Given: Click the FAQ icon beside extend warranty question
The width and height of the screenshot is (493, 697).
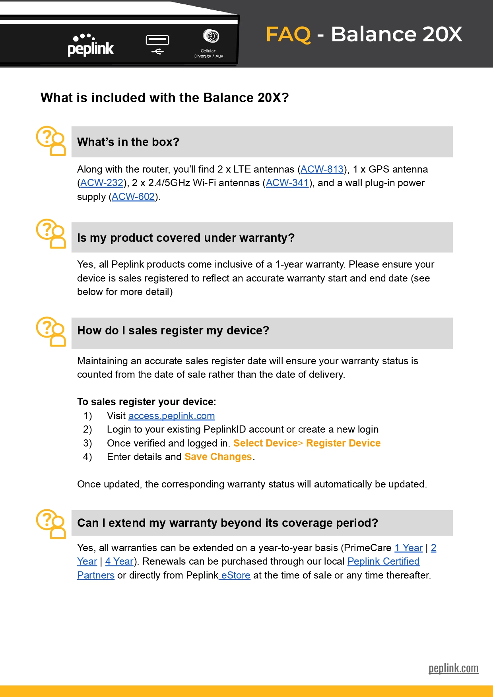Looking at the screenshot, I should point(51,524).
